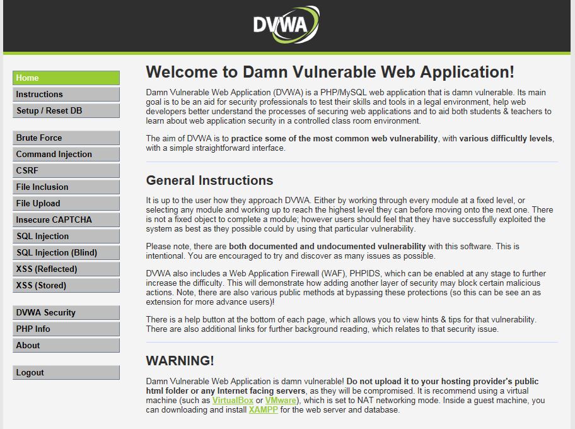Log out using the Logout button
Screen dimensions: 575x429
point(66,372)
